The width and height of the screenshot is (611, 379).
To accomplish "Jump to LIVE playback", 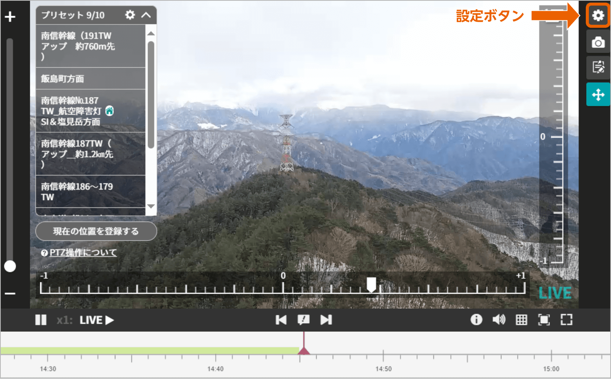I will (x=97, y=320).
